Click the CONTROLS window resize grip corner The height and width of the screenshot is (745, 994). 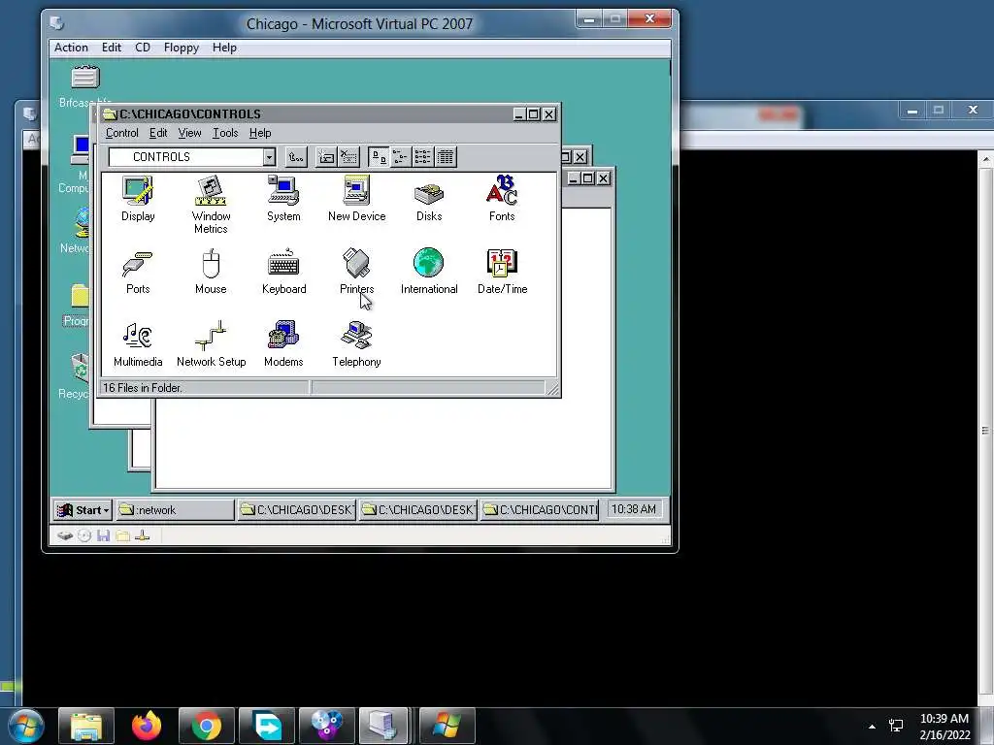[552, 389]
